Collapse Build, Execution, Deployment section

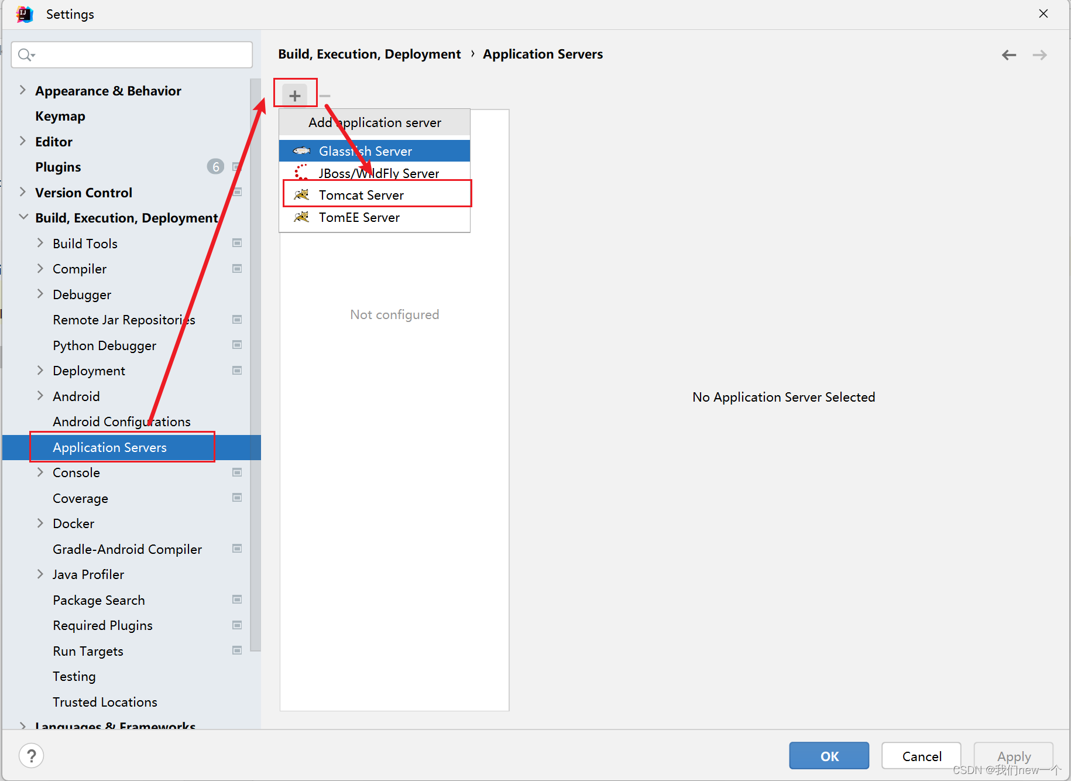click(x=23, y=217)
